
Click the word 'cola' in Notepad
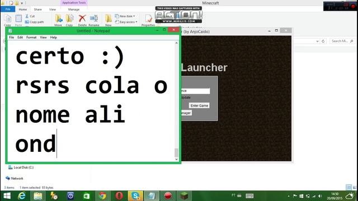point(112,85)
